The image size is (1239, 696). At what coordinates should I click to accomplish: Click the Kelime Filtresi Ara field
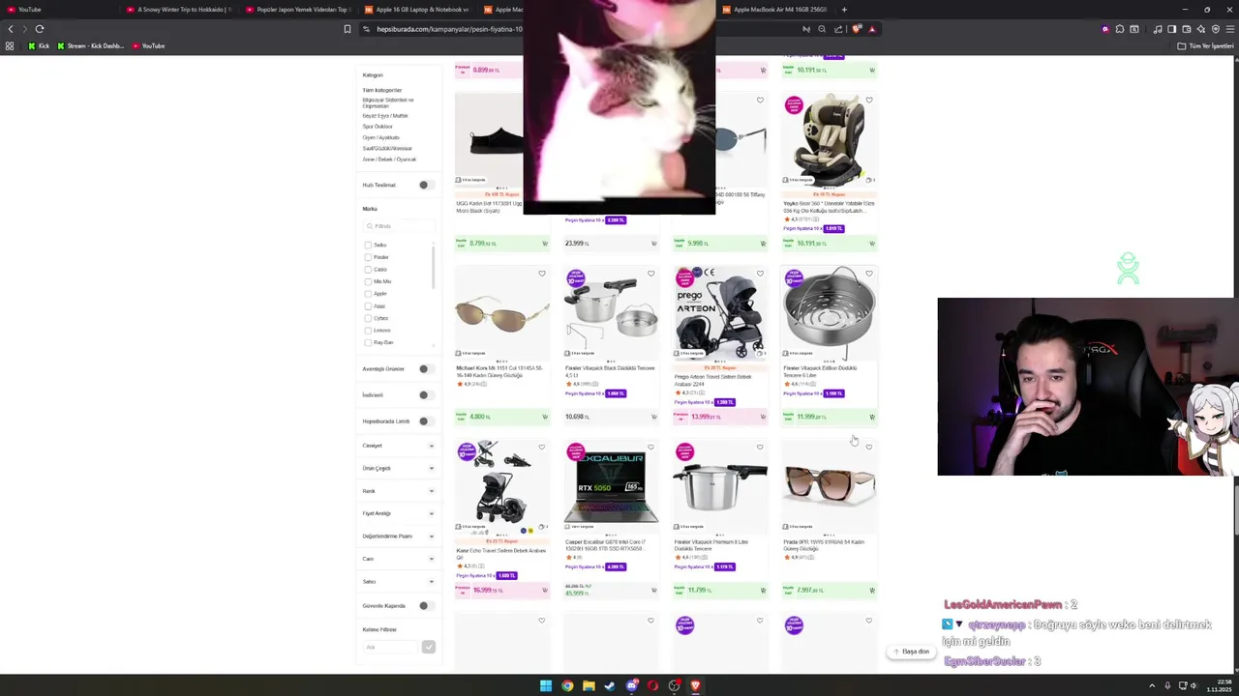coord(391,647)
